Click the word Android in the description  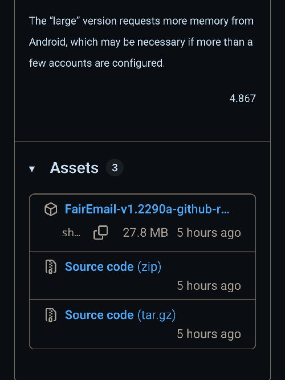pyautogui.click(x=48, y=42)
